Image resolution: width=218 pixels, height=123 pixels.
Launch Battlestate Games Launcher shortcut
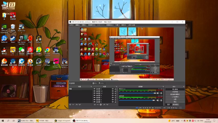(65, 63)
